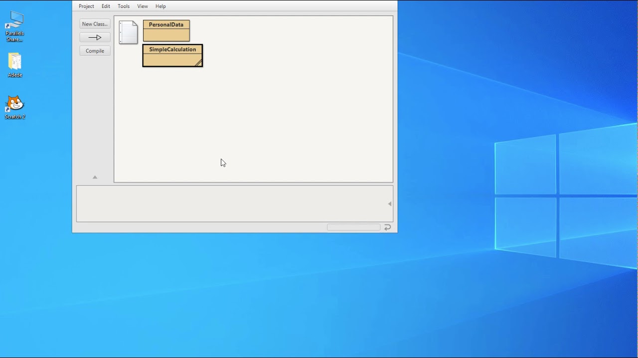
Task: Click the Compile button
Action: coord(95,51)
